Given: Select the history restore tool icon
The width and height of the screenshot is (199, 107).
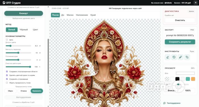Looking at the screenshot, I should click(174, 57).
